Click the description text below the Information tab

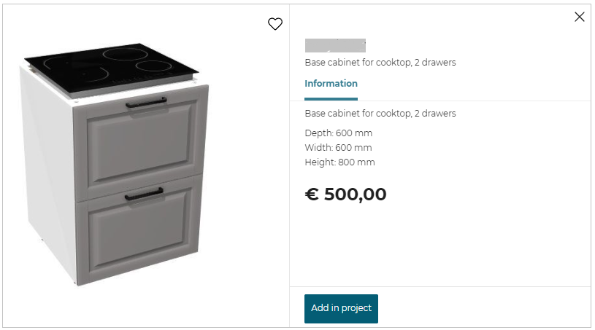coord(380,114)
